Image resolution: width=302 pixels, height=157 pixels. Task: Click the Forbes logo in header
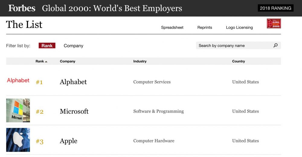[x=22, y=8]
